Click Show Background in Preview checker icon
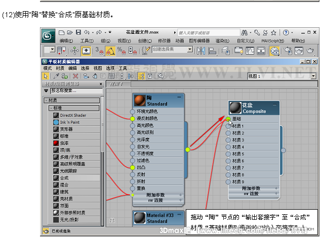Image resolution: width=322 pixels, height=239 pixels. click(111, 76)
